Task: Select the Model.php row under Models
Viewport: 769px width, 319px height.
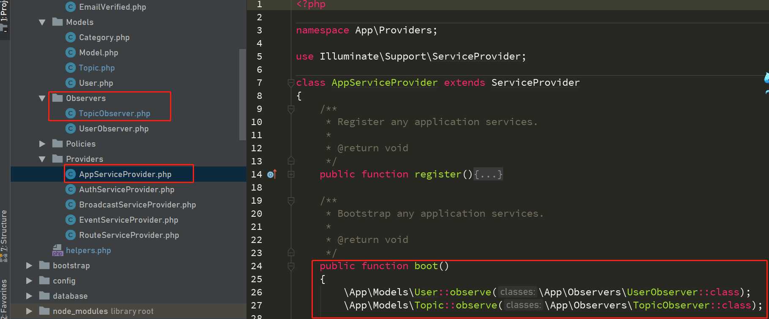Action: coord(129,52)
